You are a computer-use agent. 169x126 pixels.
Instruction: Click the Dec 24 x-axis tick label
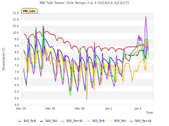click(x=50, y=108)
